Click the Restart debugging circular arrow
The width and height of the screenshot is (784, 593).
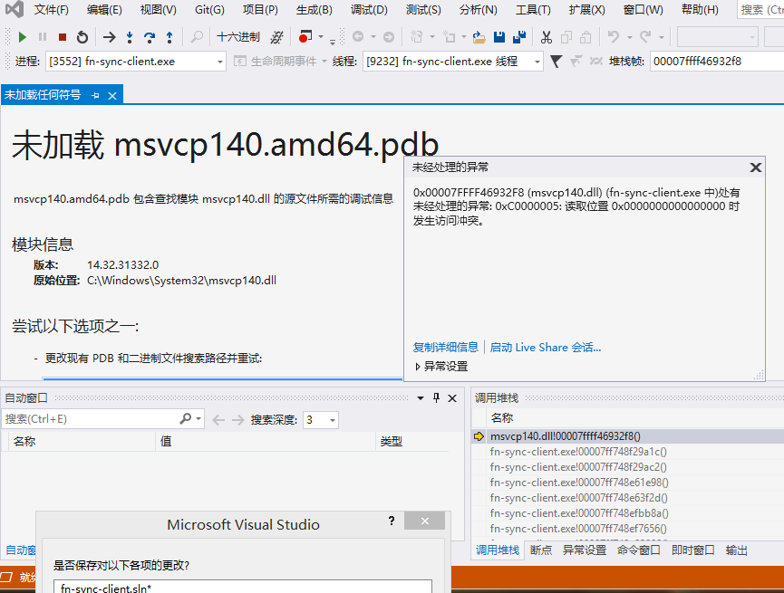[x=82, y=37]
